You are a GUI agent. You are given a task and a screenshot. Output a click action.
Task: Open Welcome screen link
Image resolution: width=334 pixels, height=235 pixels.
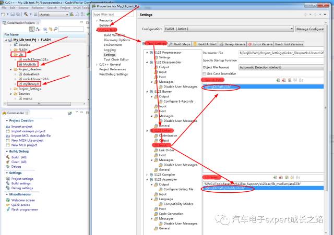coord(23,200)
